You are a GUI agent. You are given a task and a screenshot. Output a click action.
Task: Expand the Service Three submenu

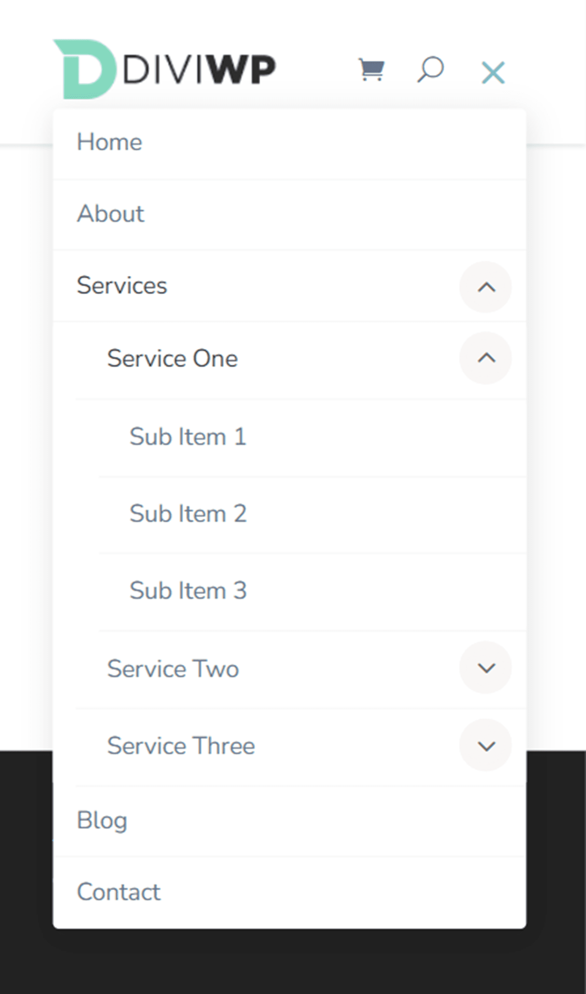coord(485,744)
